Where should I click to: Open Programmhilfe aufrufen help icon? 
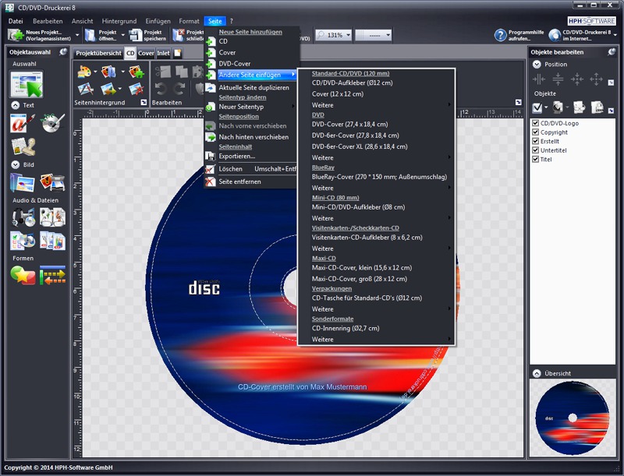500,35
